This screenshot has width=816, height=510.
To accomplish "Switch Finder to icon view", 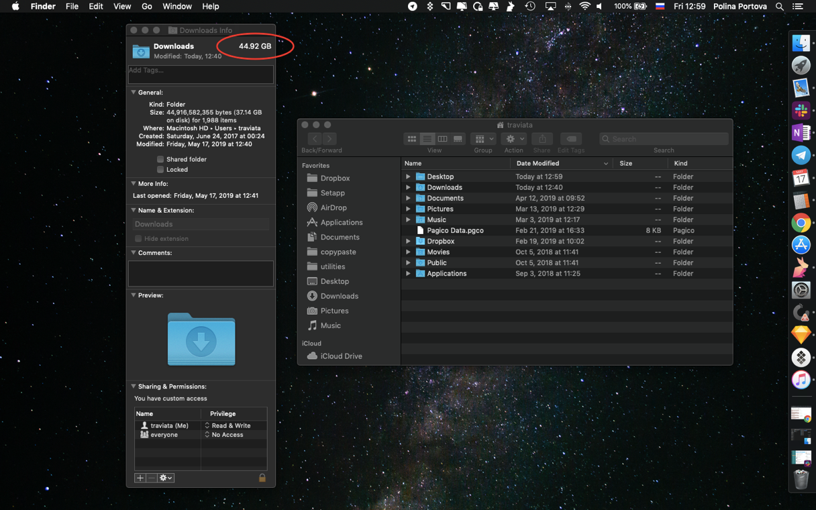I will 412,139.
